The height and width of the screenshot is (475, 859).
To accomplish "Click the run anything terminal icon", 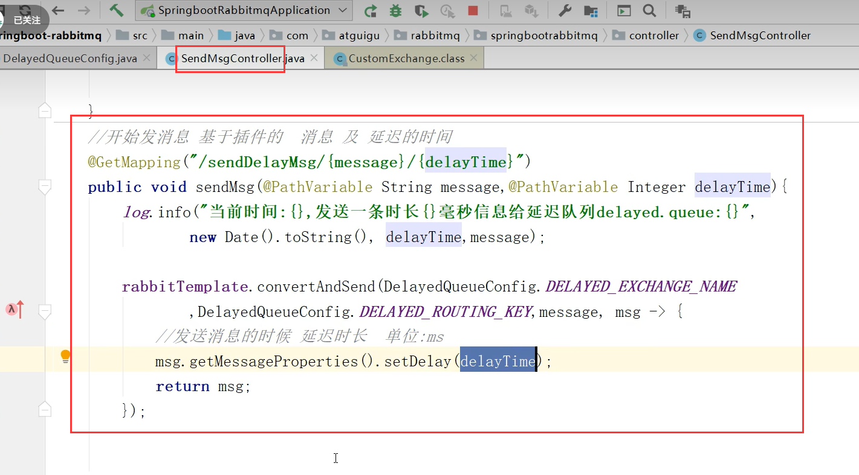I will tap(624, 10).
